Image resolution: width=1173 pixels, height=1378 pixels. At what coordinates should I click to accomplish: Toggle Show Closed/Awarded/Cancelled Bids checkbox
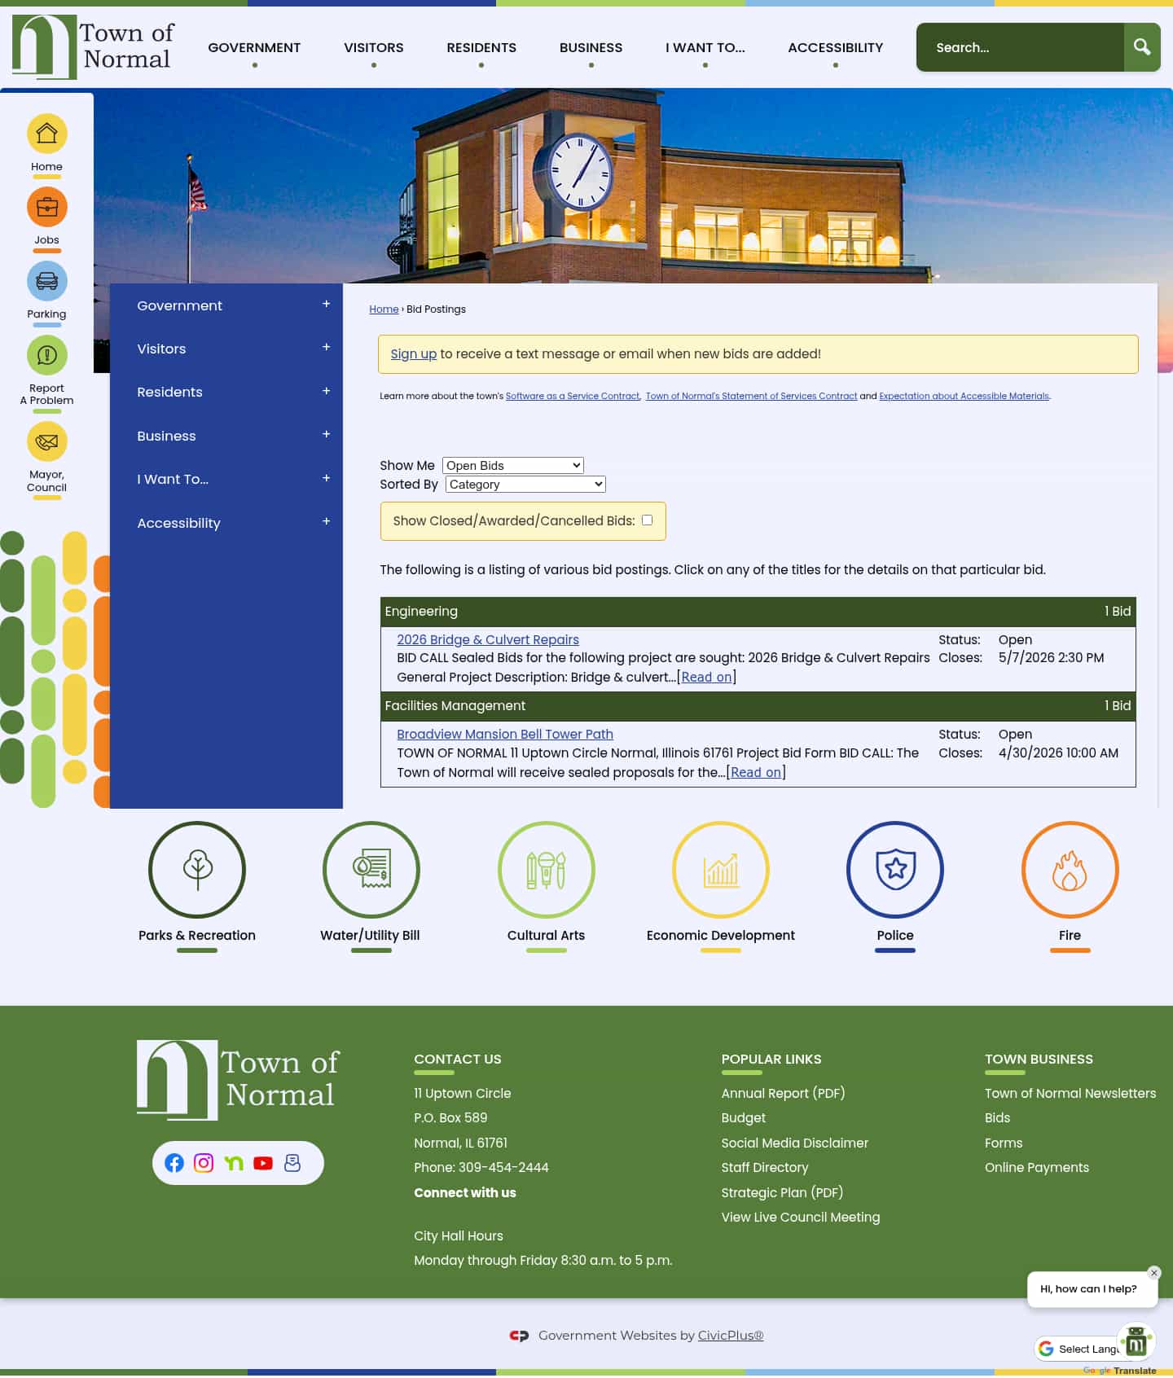tap(647, 520)
